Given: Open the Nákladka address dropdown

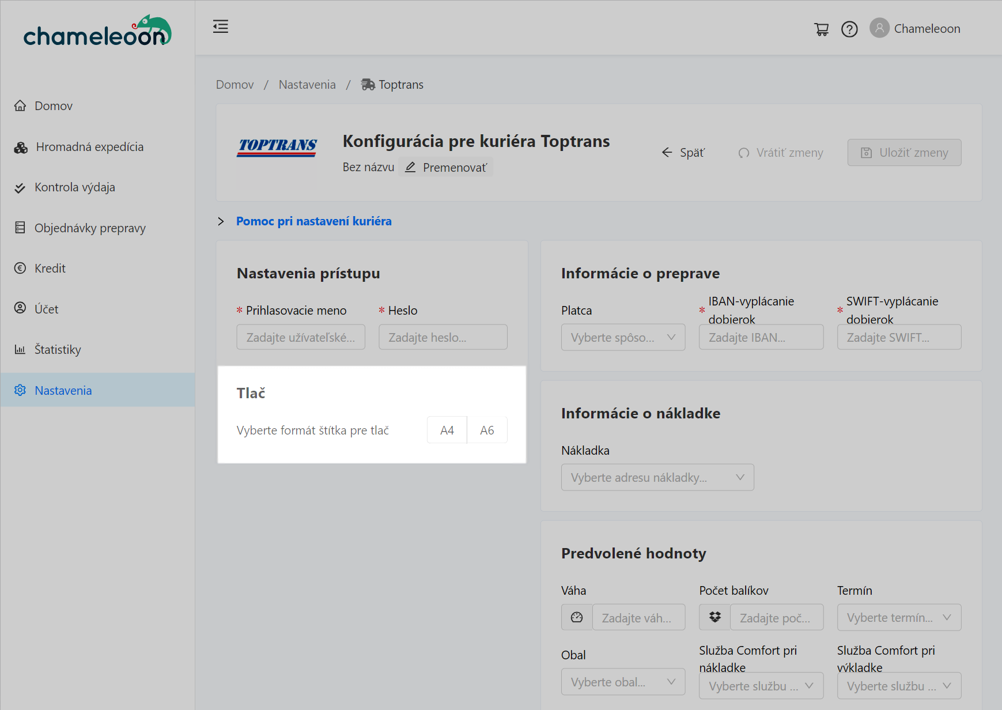Looking at the screenshot, I should [657, 477].
